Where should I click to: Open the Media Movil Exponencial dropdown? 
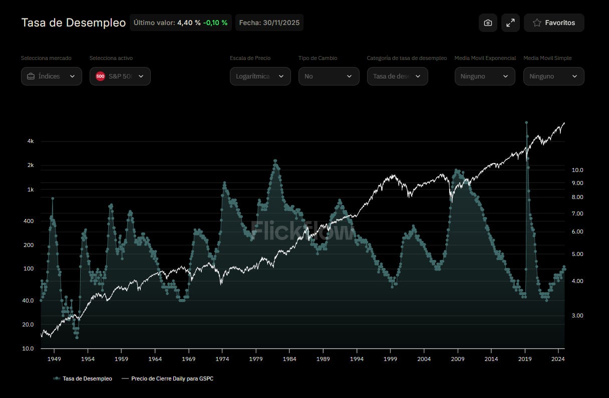click(x=485, y=76)
